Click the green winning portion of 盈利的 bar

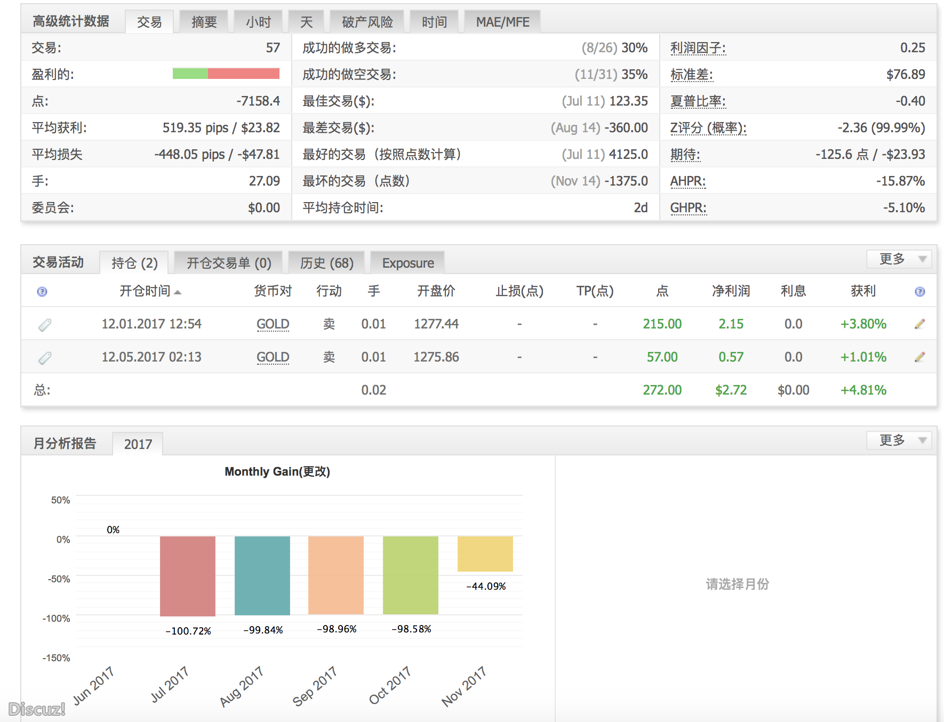coord(190,74)
